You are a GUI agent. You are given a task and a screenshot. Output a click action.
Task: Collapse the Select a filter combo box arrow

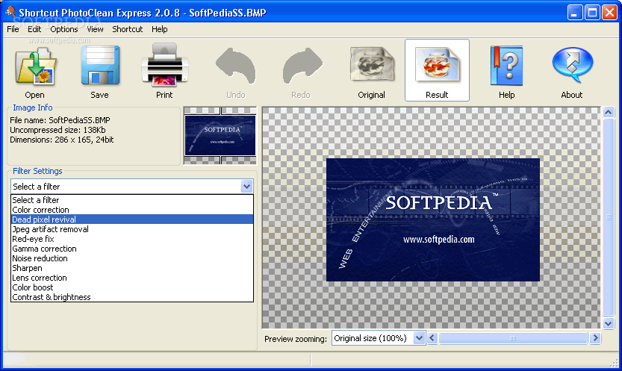coord(246,187)
